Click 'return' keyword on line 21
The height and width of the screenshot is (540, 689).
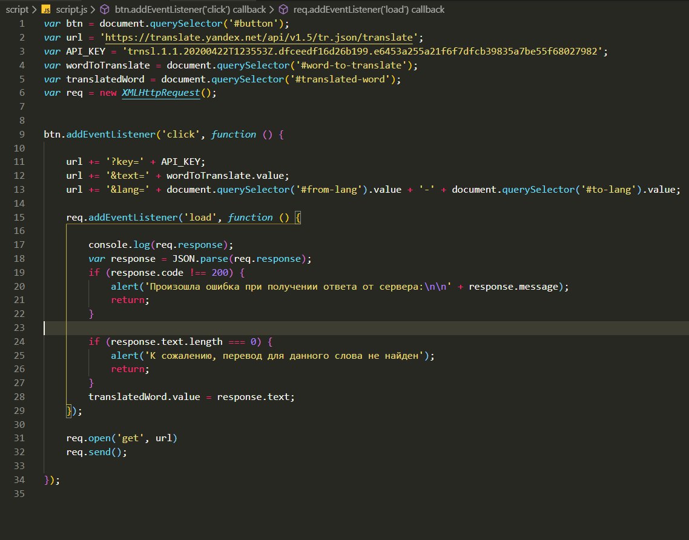click(127, 300)
